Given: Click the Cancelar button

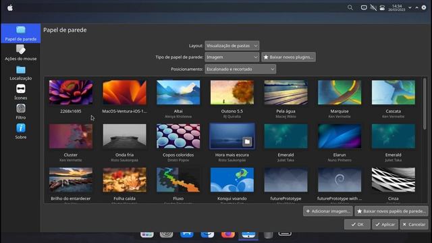Looking at the screenshot, I should [414, 224].
